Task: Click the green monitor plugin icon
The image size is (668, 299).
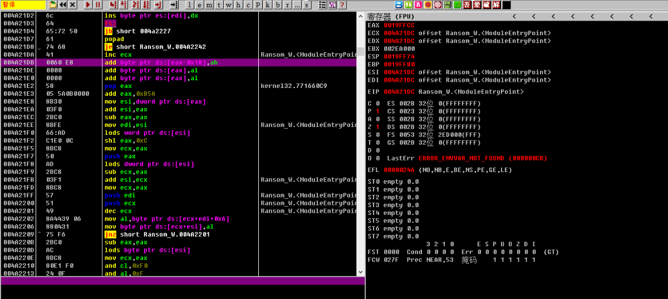Action: (457, 5)
